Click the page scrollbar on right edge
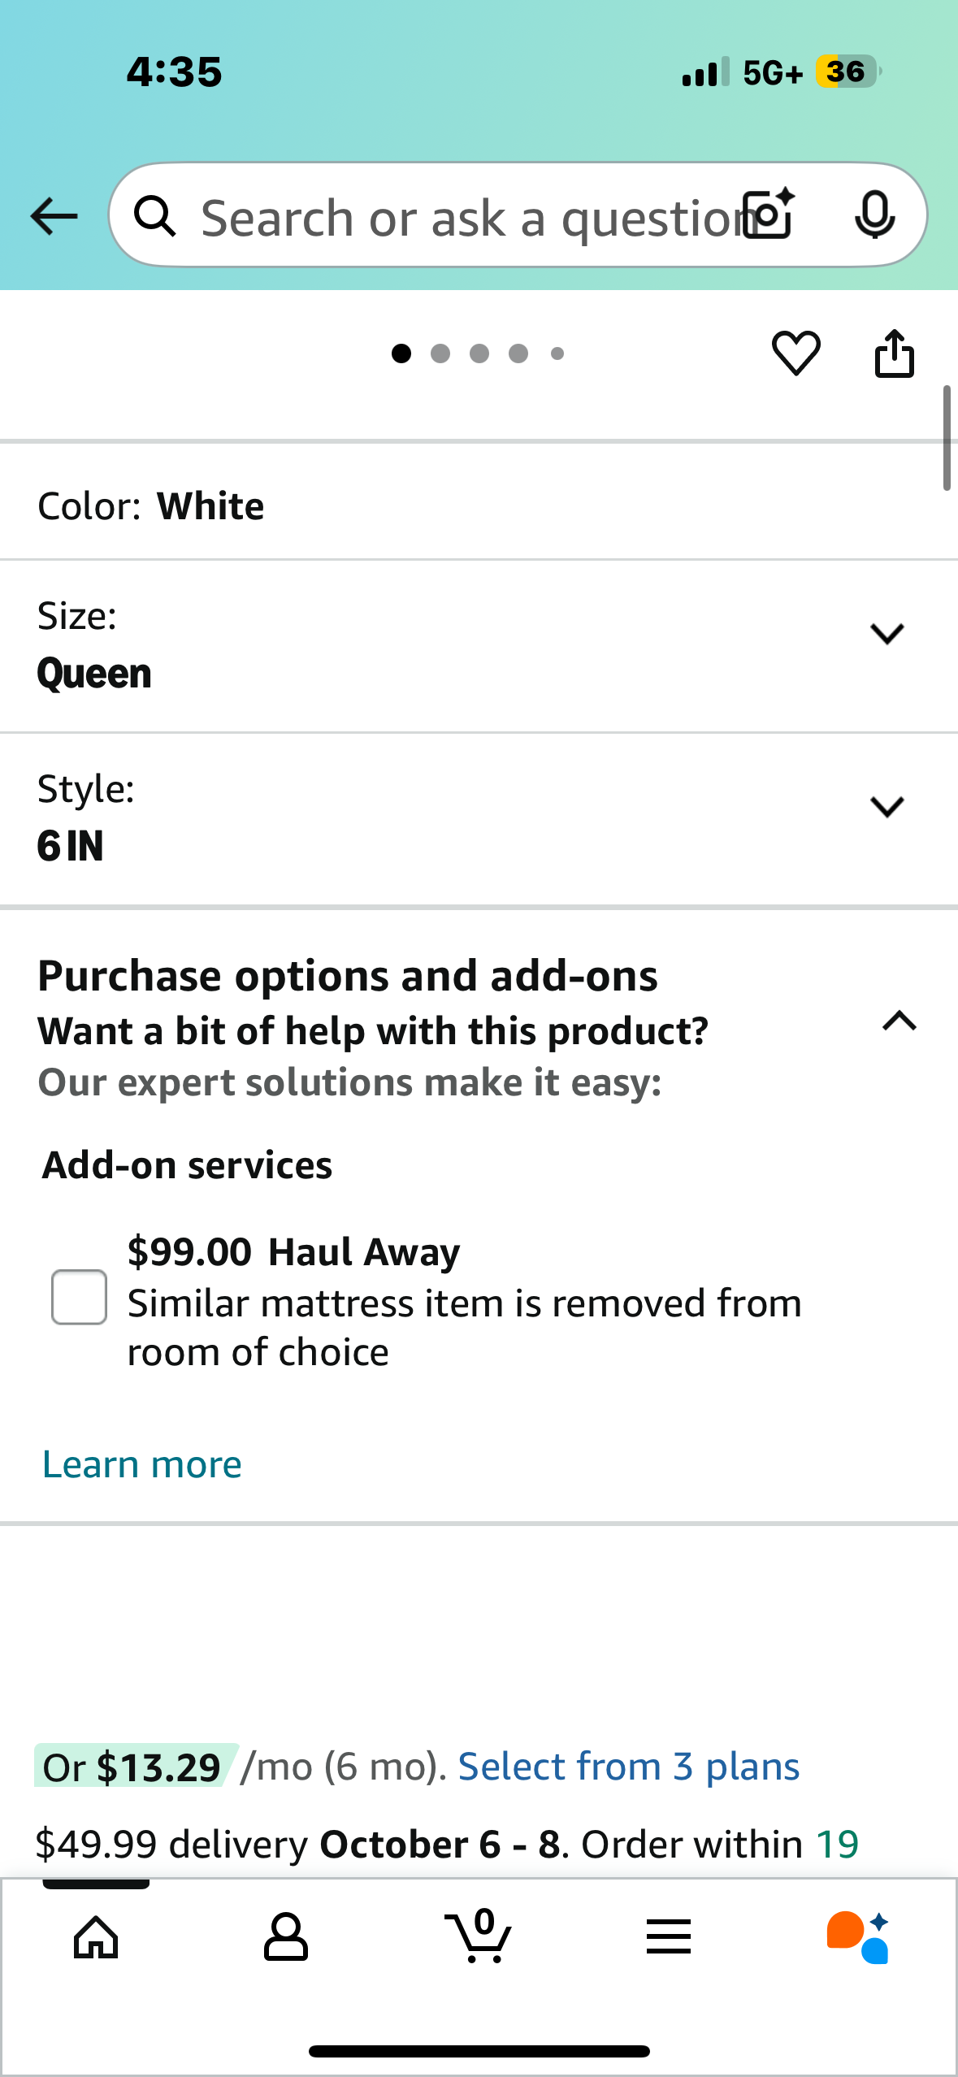The height and width of the screenshot is (2077, 958). coord(947,439)
